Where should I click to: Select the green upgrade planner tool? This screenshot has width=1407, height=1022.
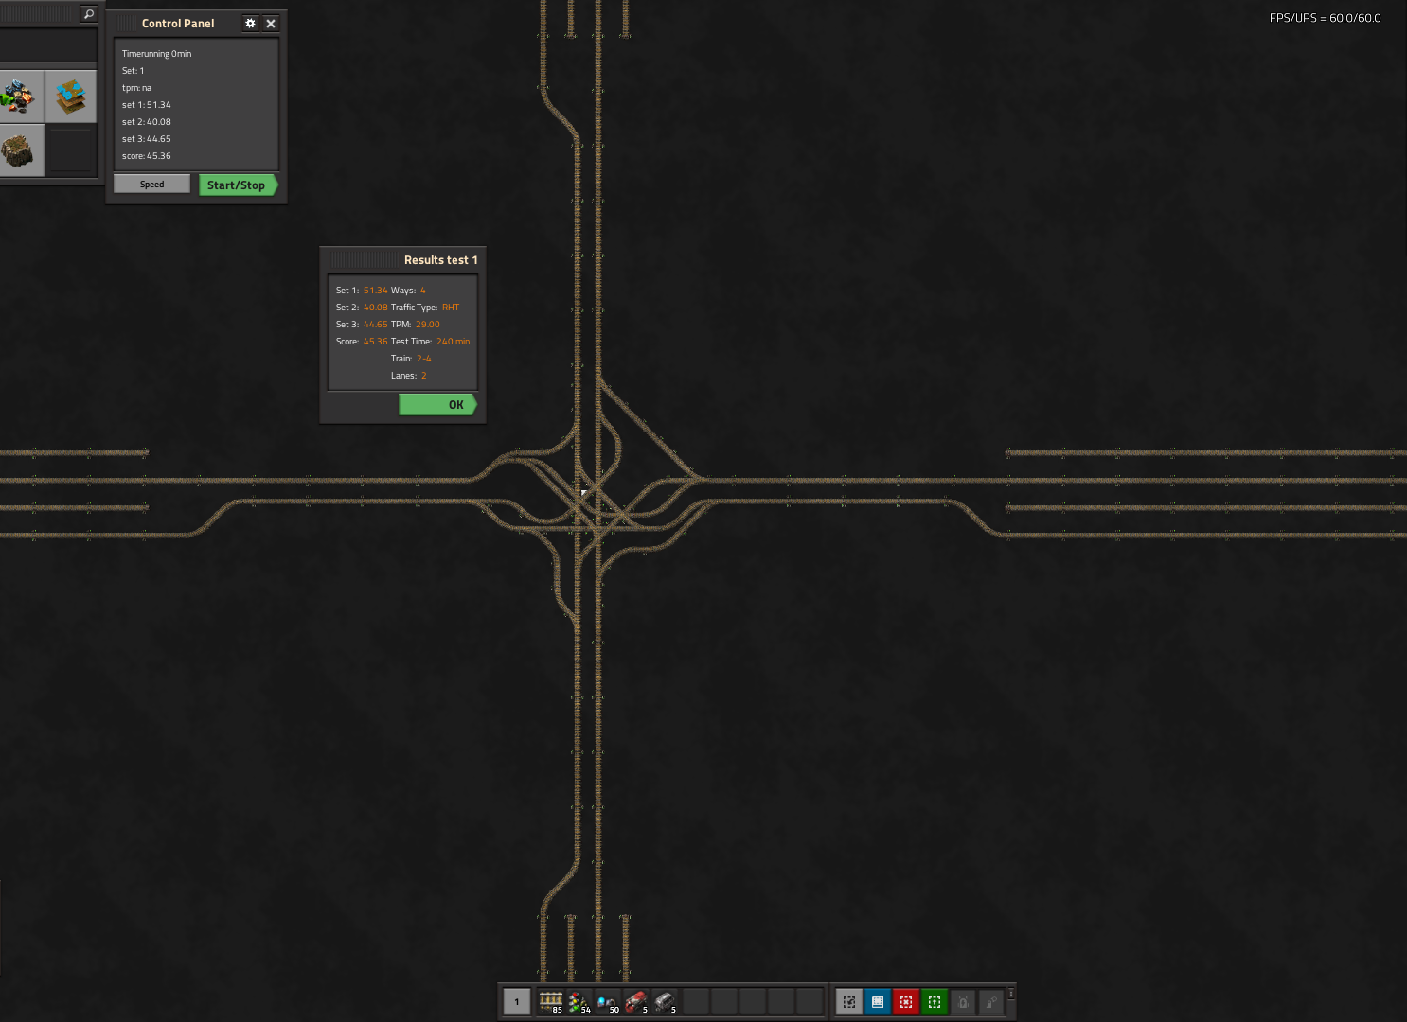[935, 1002]
